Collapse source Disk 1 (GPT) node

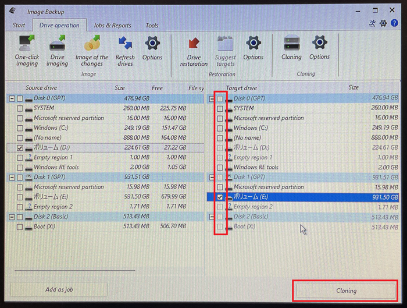coord(12,178)
